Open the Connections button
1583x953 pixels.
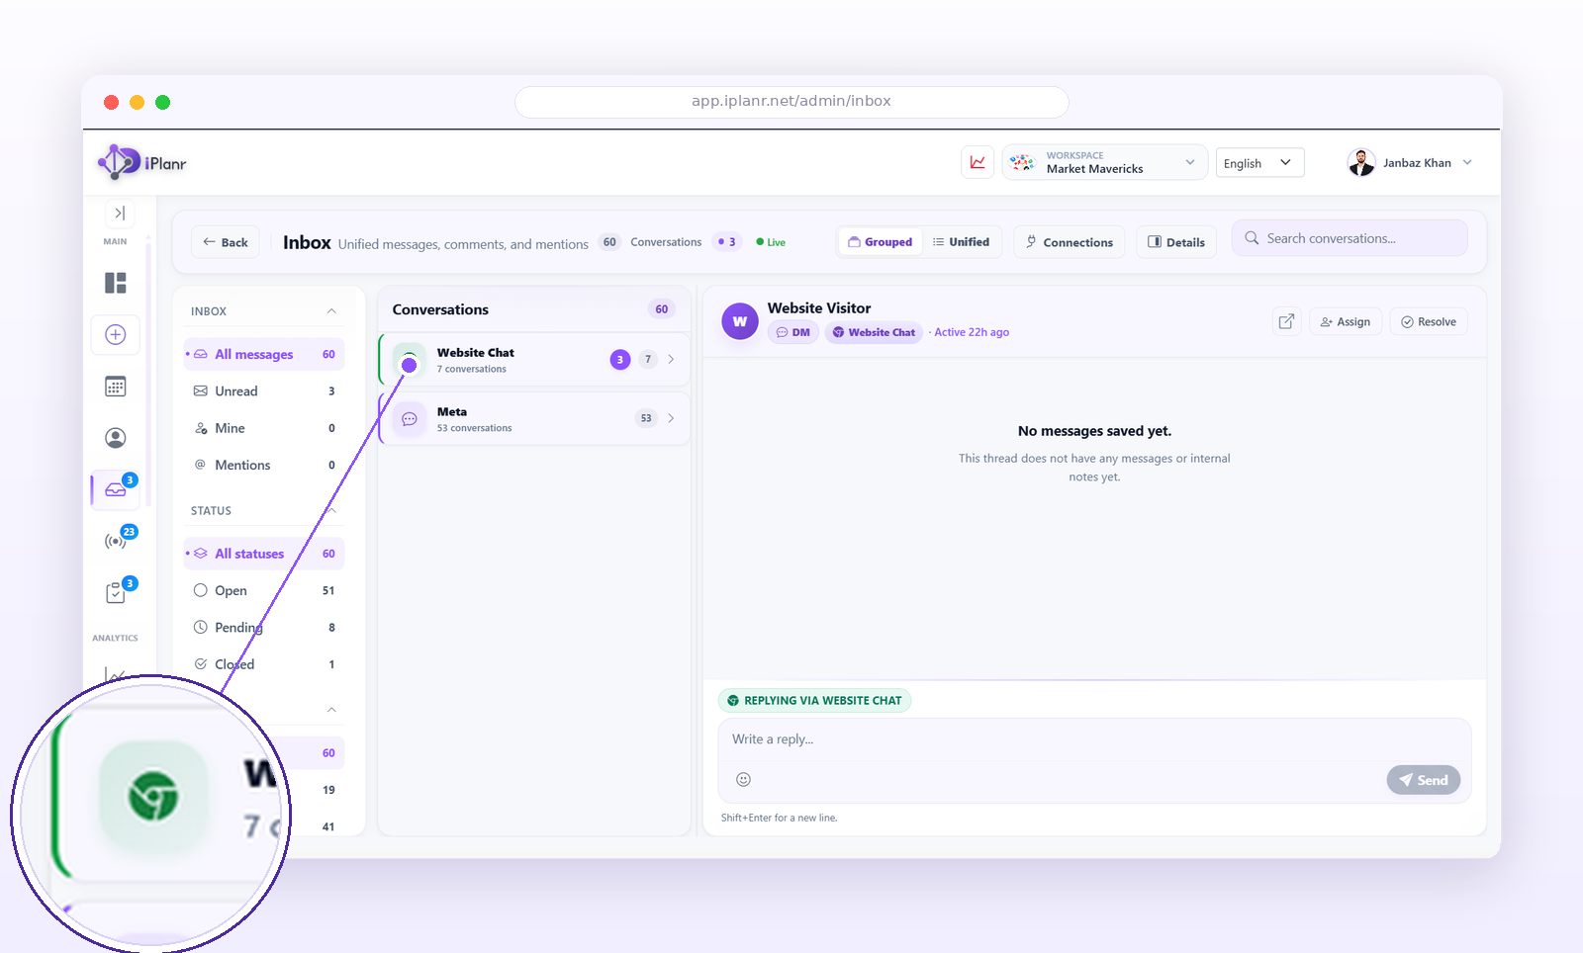click(1070, 242)
